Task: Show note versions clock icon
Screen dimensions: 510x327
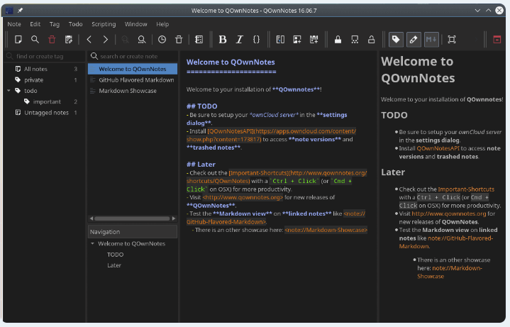Action: 162,40
